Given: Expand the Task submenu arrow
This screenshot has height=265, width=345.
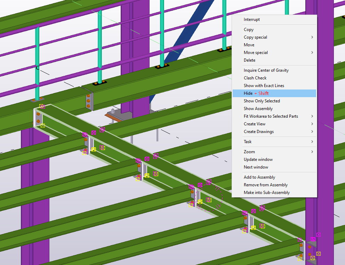Looking at the screenshot, I should (312, 142).
